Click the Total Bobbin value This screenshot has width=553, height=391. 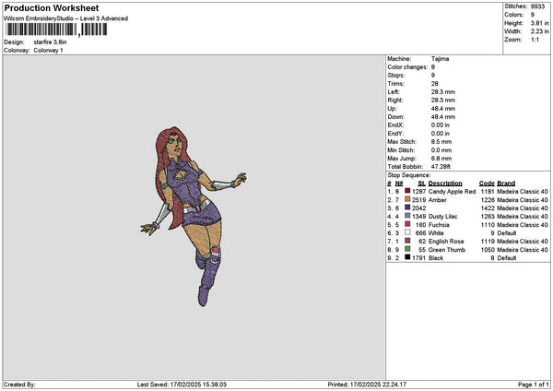(442, 166)
